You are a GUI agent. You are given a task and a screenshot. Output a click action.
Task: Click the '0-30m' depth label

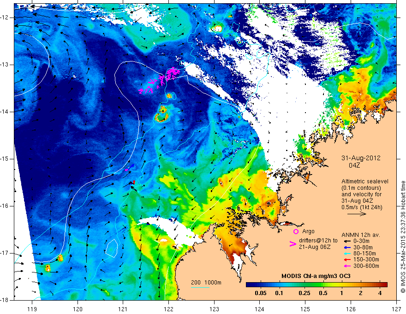pos(362,241)
